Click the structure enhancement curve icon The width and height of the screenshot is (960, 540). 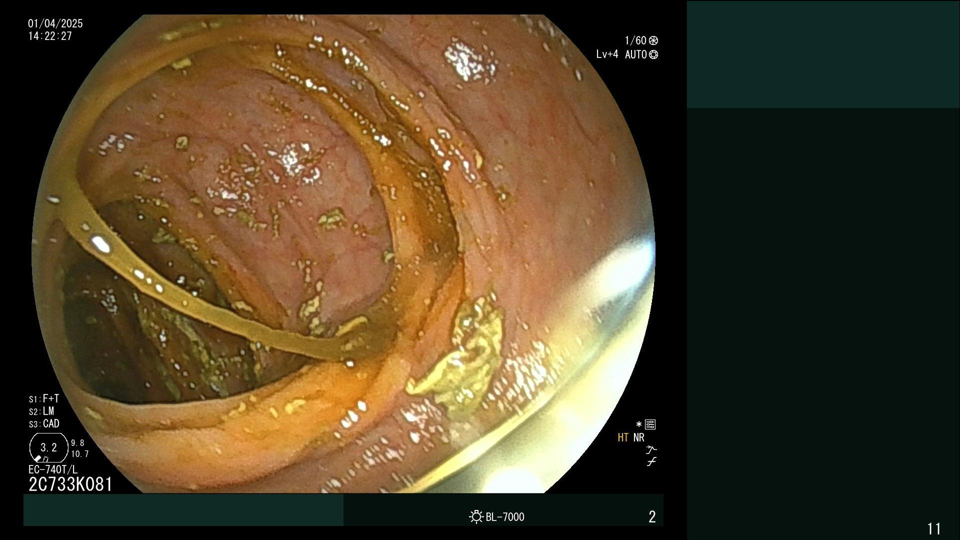pyautogui.click(x=651, y=462)
